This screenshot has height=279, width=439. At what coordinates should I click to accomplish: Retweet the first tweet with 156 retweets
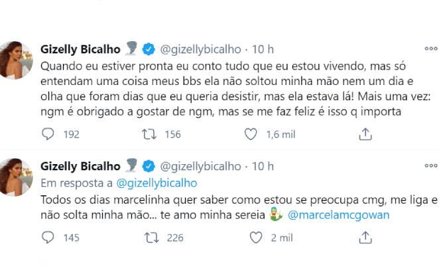pos(151,134)
